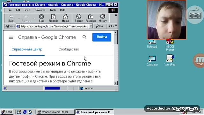Click the magnifier search icon on page

click(x=84, y=37)
